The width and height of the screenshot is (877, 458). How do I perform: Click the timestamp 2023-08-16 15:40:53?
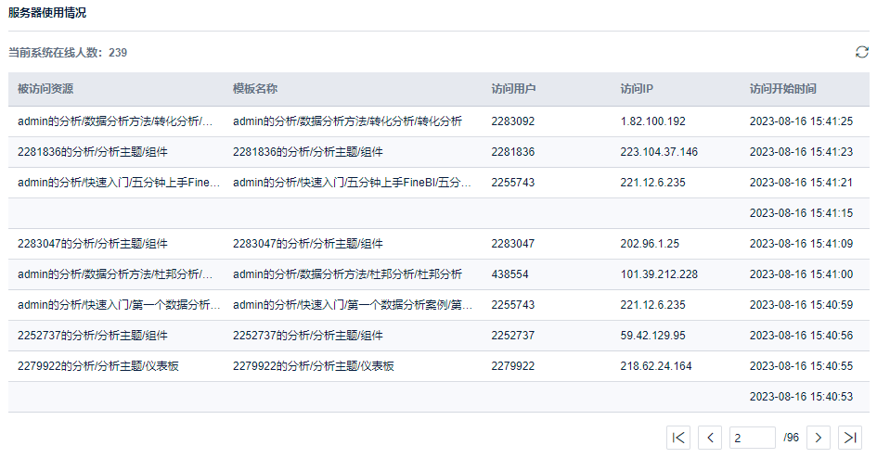(800, 397)
